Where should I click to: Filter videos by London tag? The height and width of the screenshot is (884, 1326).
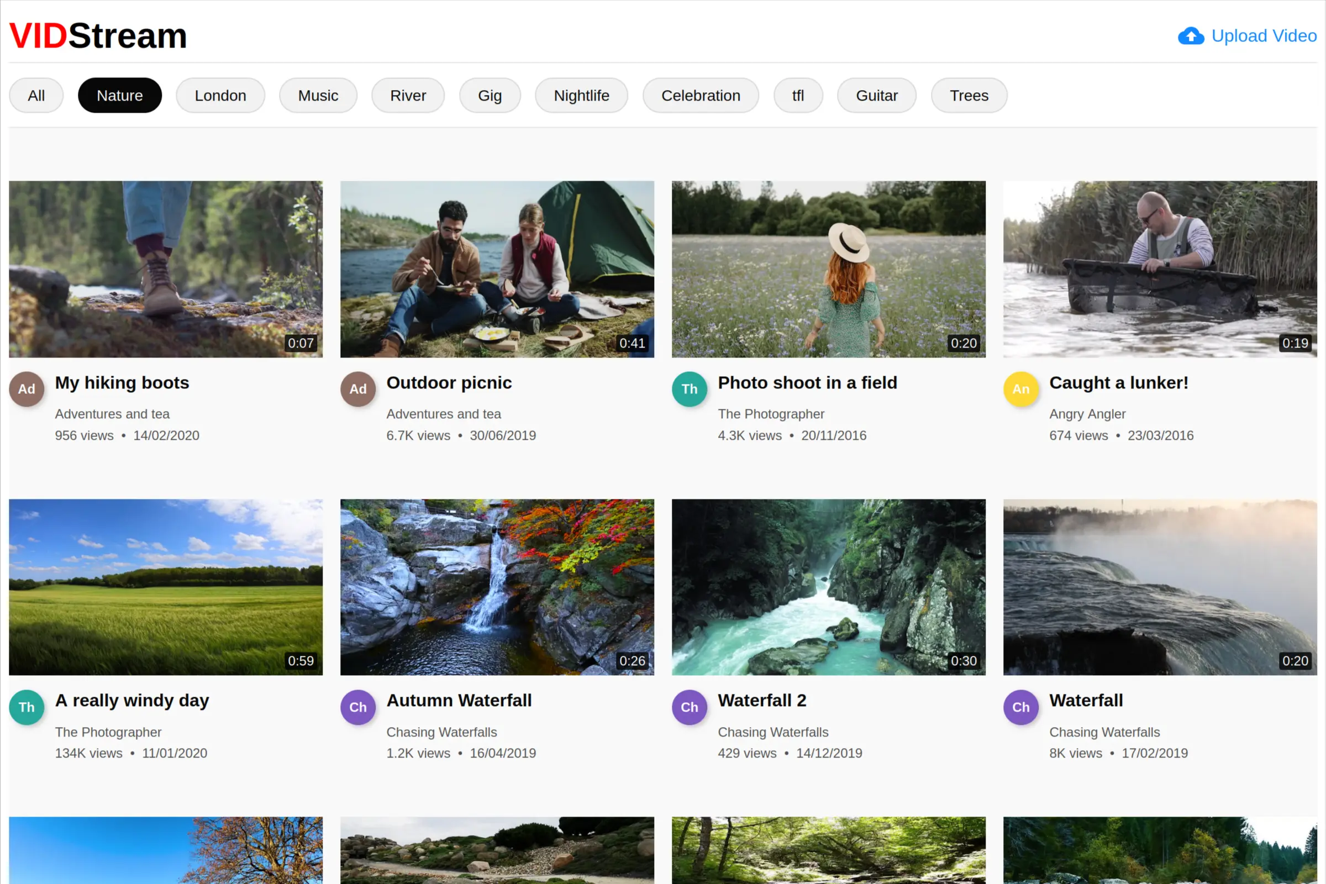click(220, 95)
